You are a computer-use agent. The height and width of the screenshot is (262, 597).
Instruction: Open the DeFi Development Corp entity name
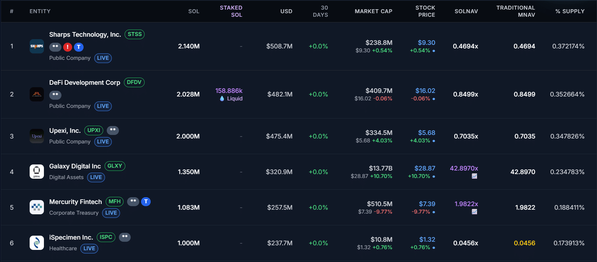tap(85, 83)
